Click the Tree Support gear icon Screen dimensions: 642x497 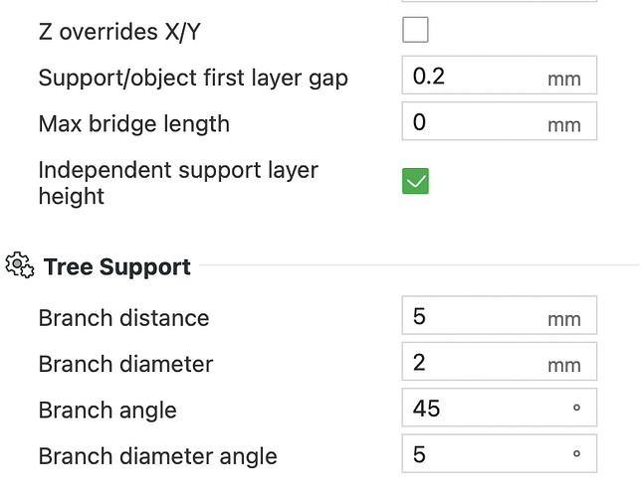(20, 265)
